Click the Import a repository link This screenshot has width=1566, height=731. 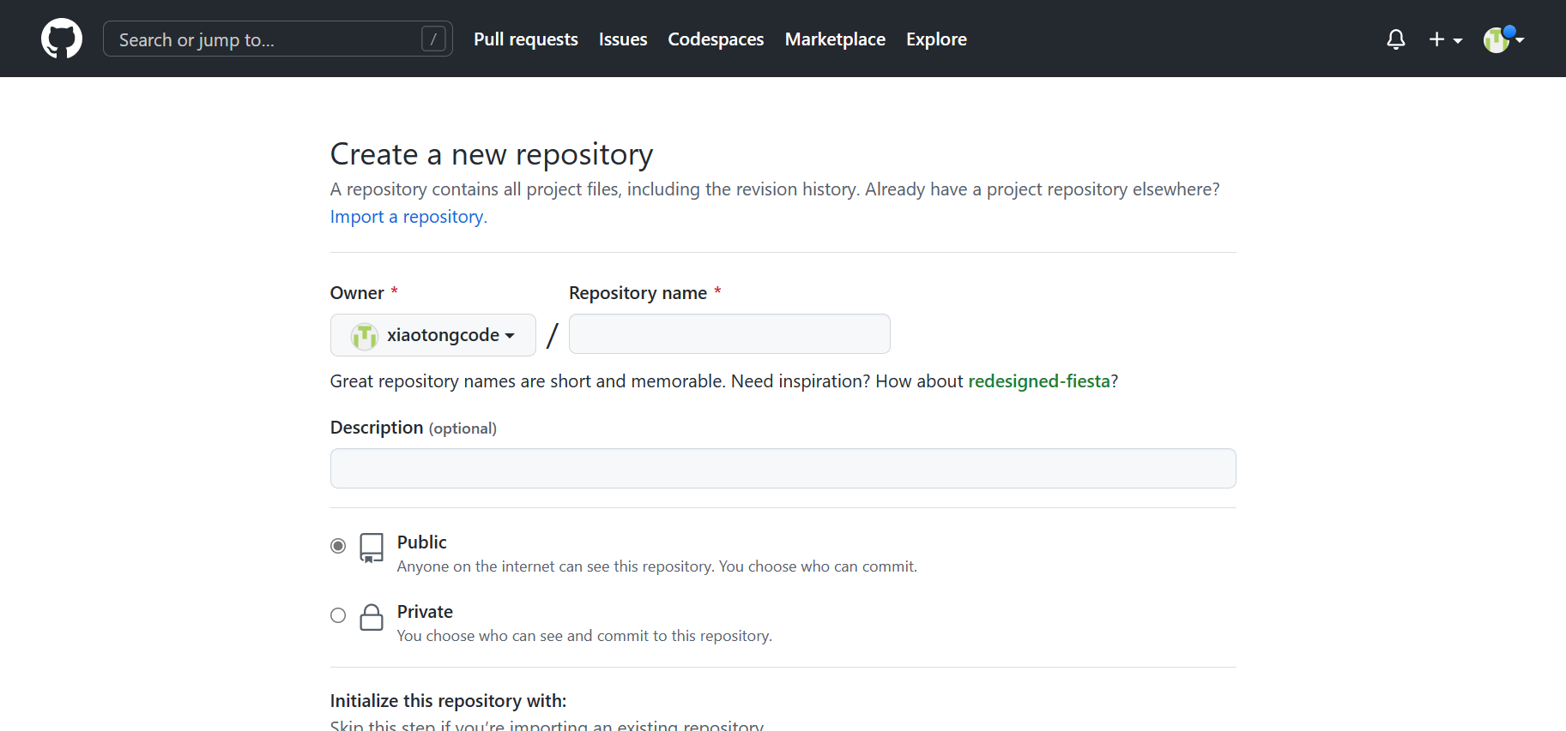(407, 217)
